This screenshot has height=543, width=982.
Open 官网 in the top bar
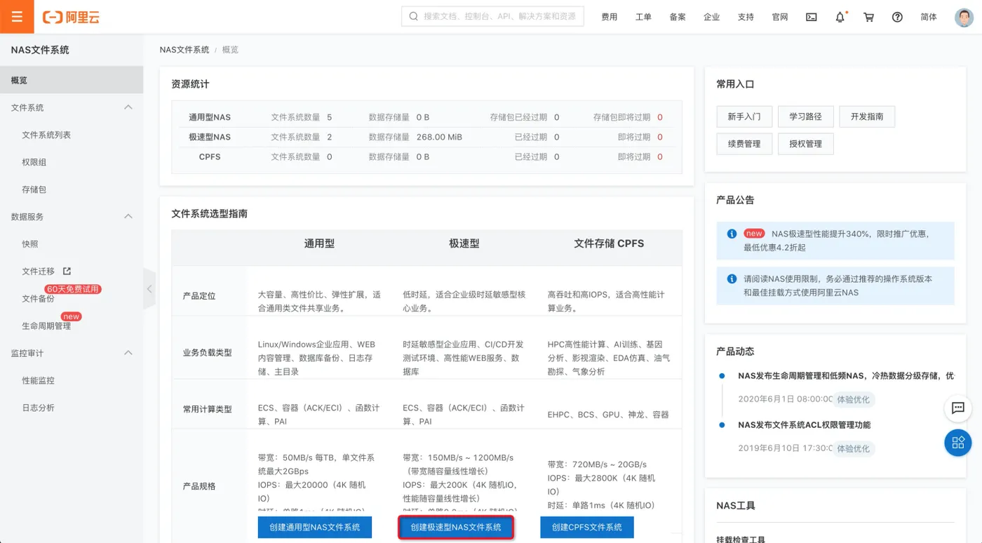click(779, 17)
